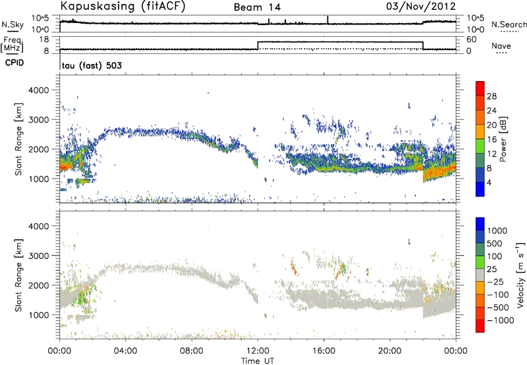
Task: Pick the bright blue bottom Power colorbar segment
Action: (480, 189)
